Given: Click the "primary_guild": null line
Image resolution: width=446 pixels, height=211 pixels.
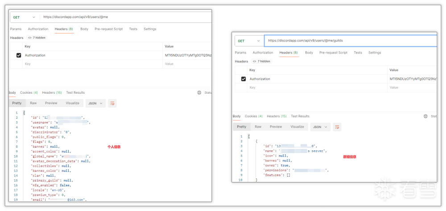Looking at the screenshot, I should click(x=52, y=181).
